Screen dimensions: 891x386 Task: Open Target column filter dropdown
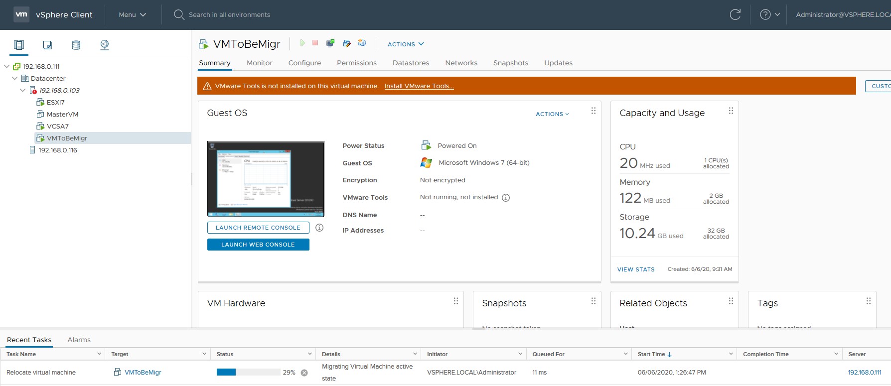204,354
